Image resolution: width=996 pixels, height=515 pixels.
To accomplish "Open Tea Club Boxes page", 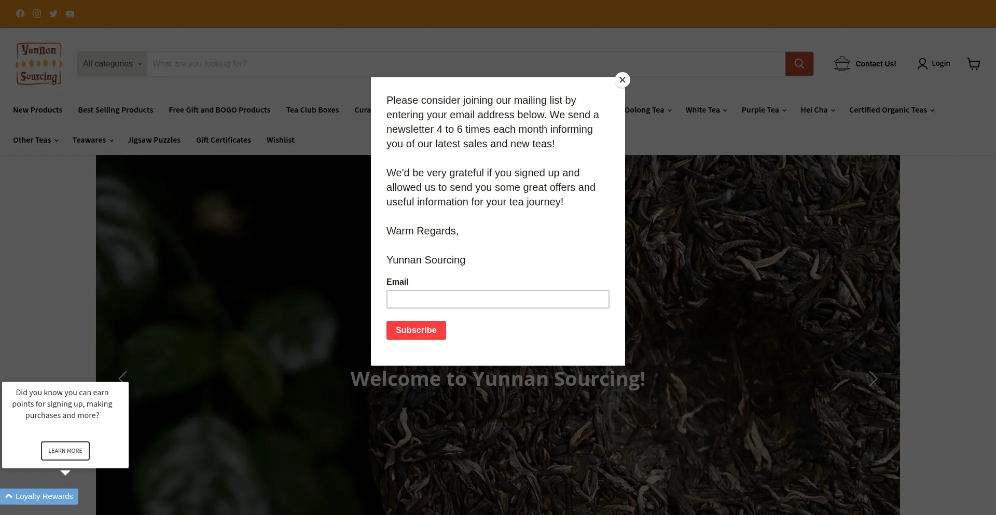I will [x=312, y=110].
